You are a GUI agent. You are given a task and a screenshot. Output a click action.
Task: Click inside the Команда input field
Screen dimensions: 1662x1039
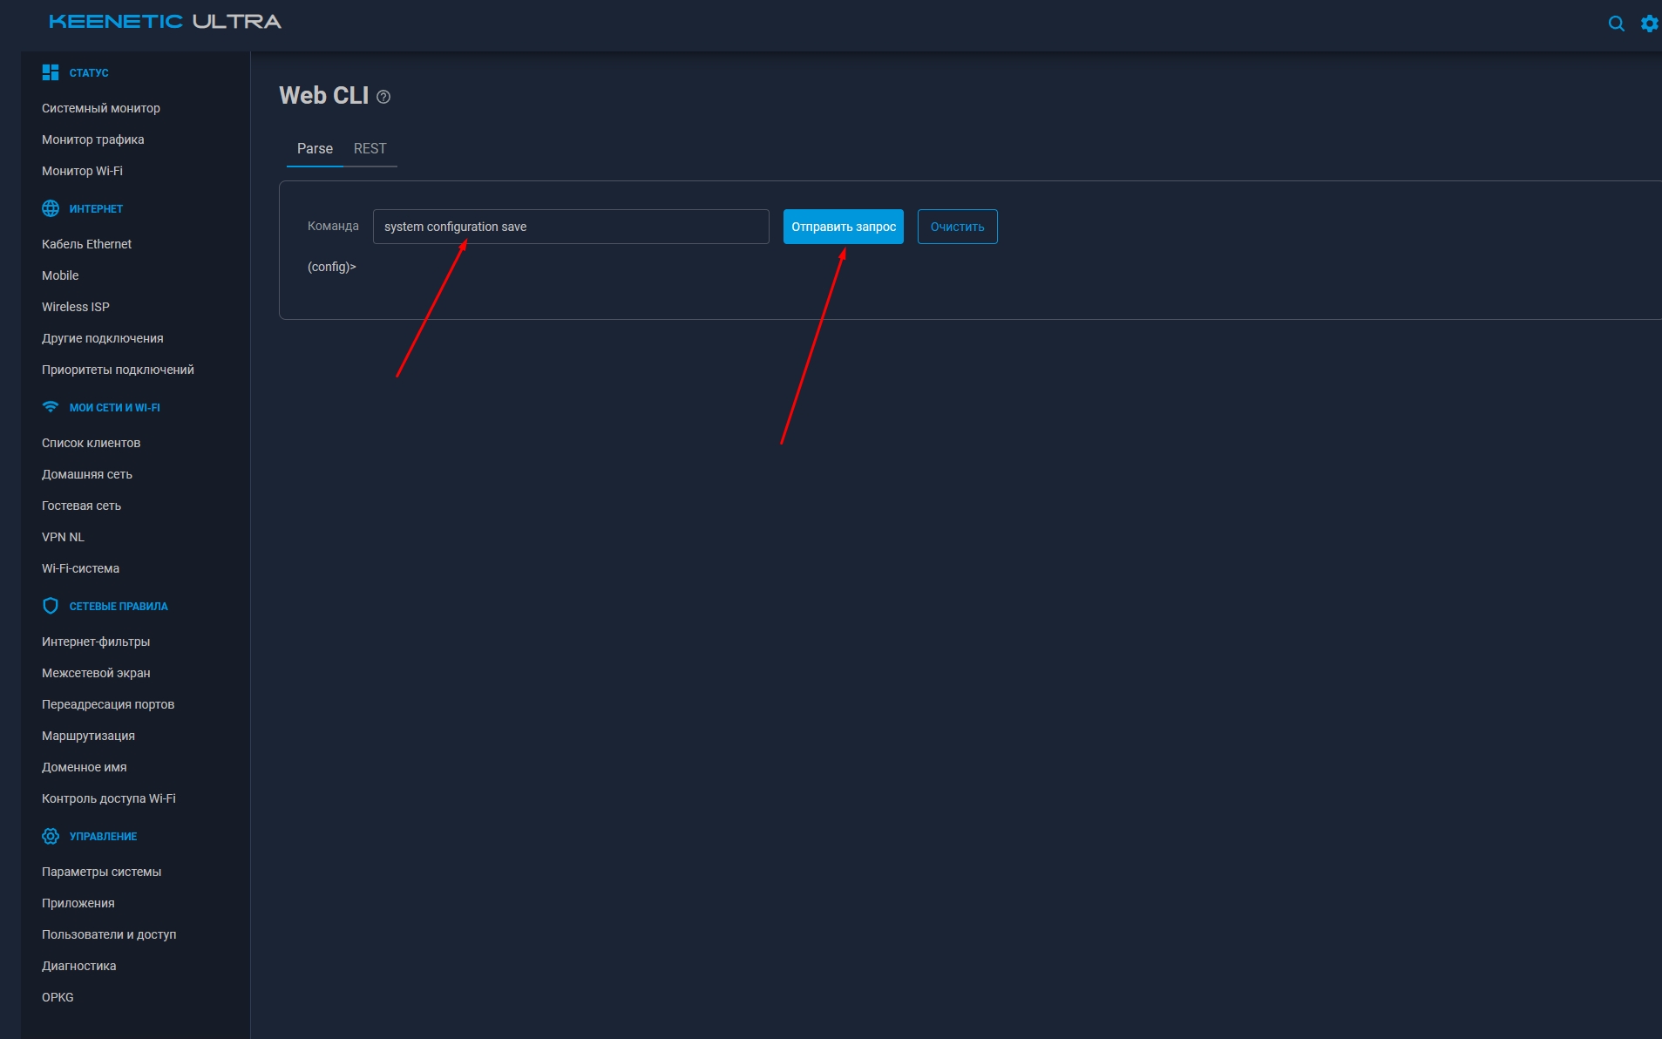pos(571,227)
